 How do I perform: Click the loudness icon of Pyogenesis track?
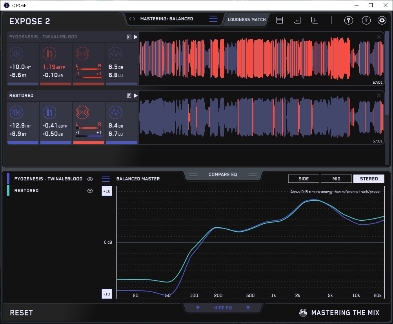pyautogui.click(x=16, y=54)
